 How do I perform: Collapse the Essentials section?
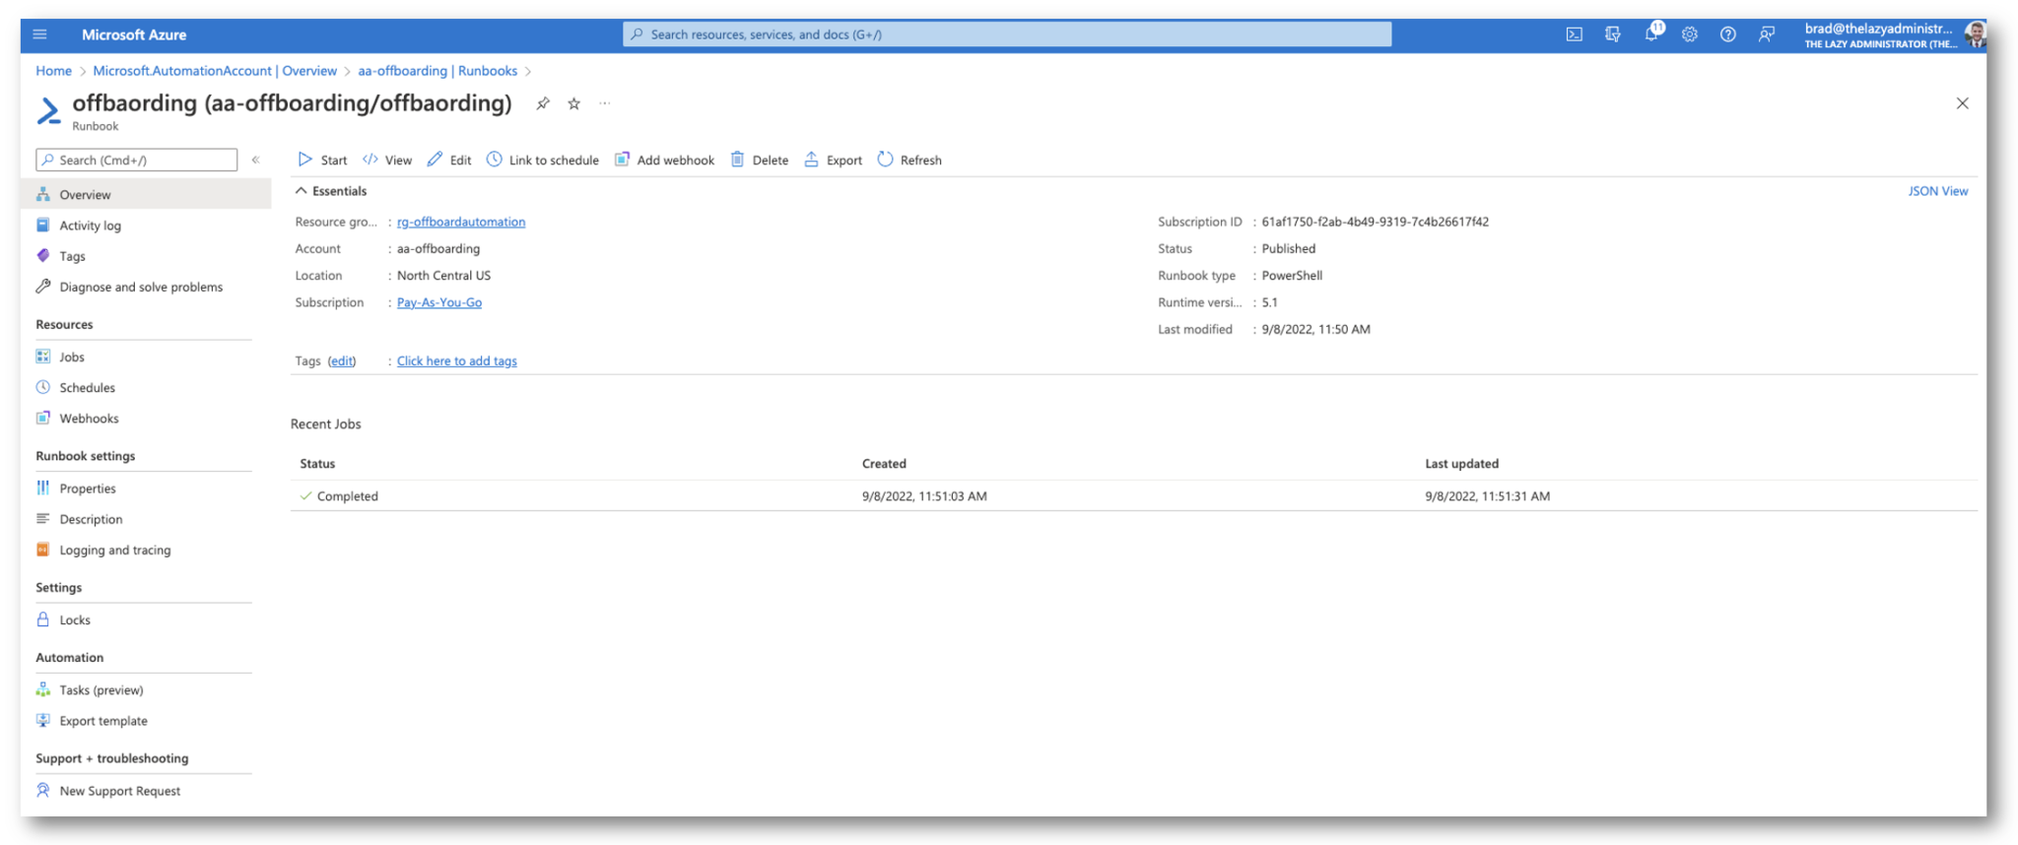tap(331, 191)
